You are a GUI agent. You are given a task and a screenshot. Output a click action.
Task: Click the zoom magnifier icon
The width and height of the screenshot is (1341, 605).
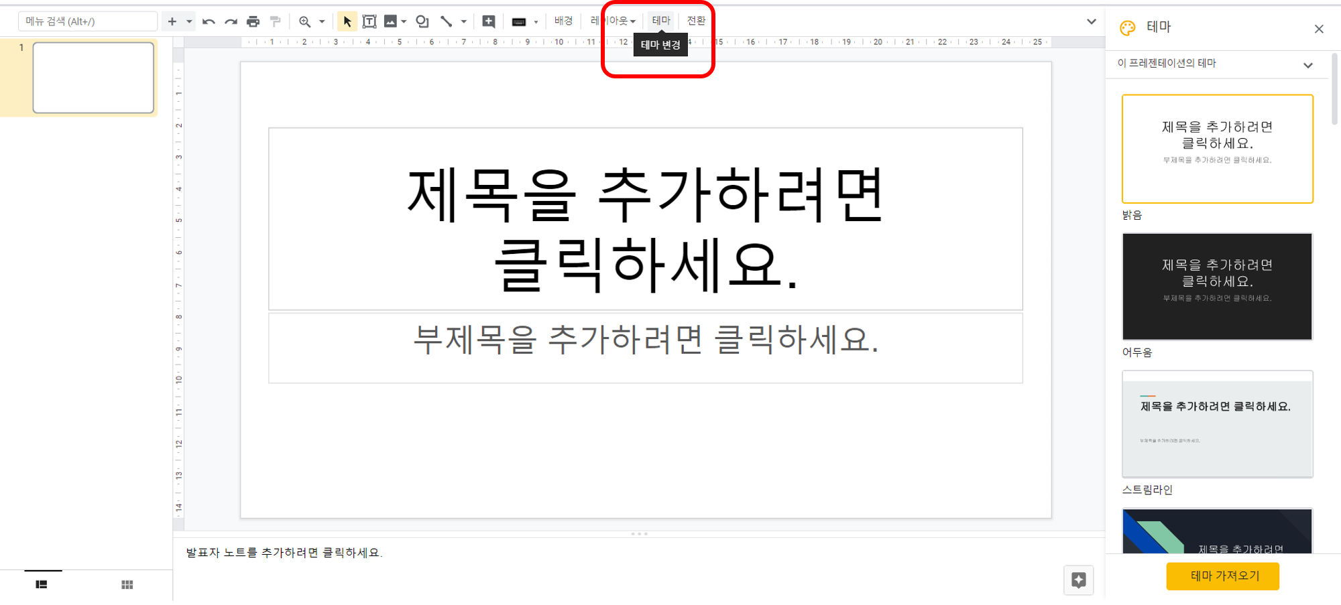305,21
